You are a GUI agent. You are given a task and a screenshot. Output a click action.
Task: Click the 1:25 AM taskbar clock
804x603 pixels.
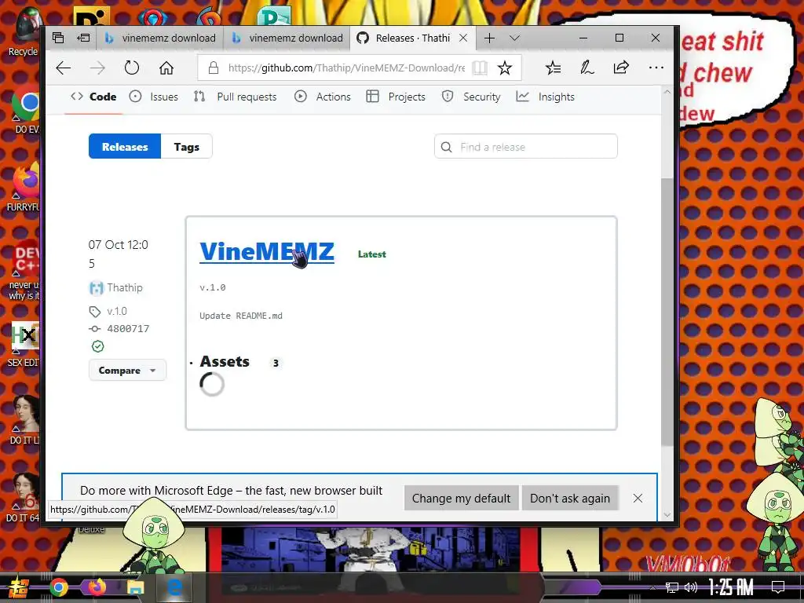731,587
